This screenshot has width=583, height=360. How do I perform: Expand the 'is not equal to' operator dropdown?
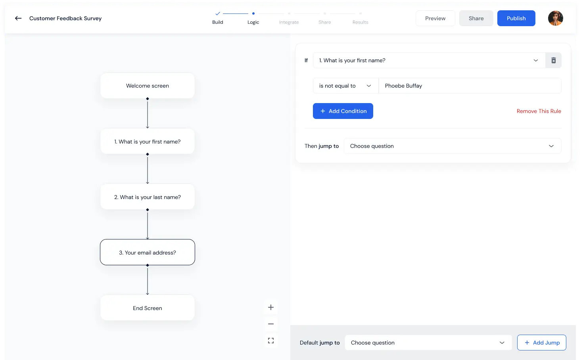[345, 86]
